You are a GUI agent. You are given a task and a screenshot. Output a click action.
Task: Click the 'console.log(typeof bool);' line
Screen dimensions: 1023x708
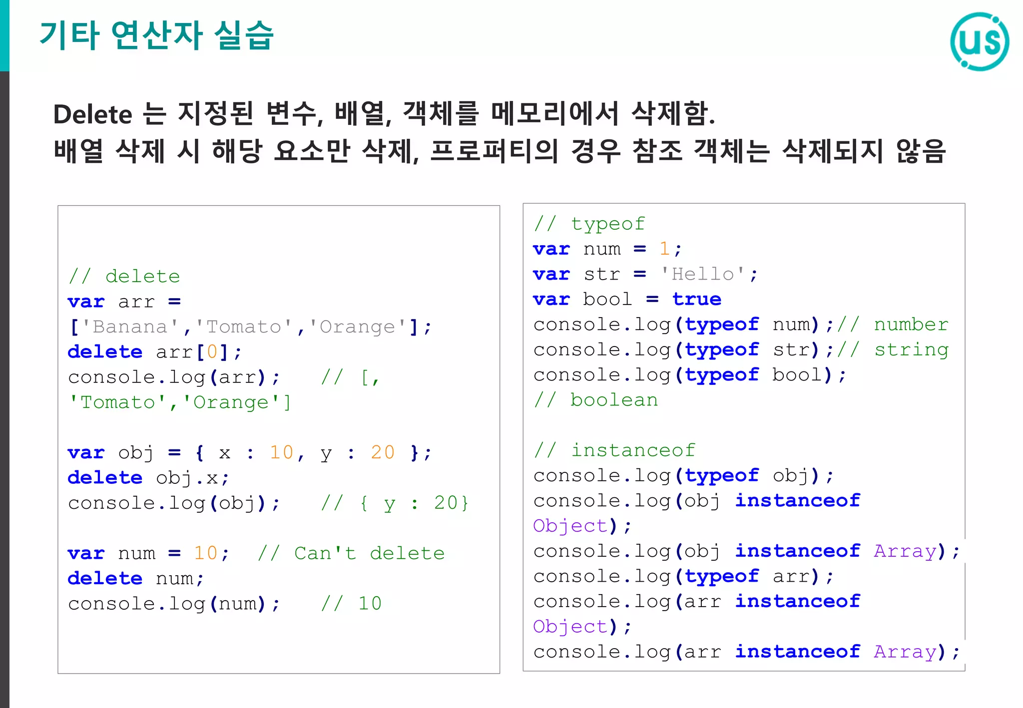tap(689, 375)
